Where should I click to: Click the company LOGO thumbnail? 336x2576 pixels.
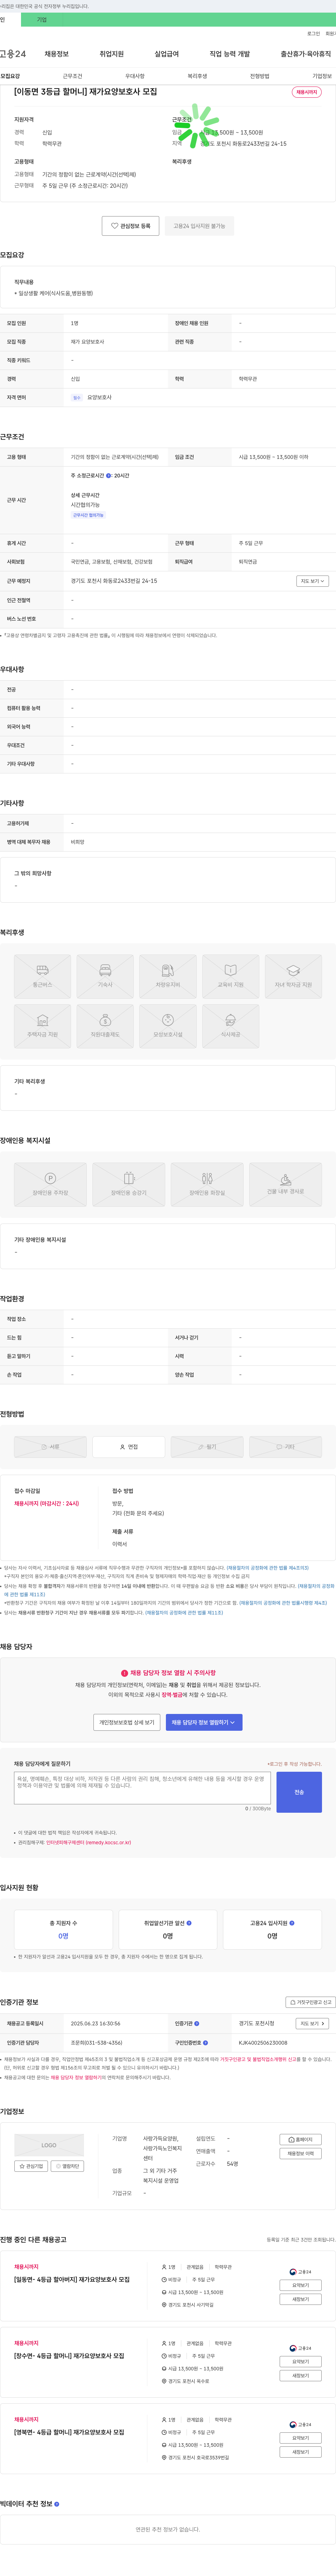[x=49, y=2145]
